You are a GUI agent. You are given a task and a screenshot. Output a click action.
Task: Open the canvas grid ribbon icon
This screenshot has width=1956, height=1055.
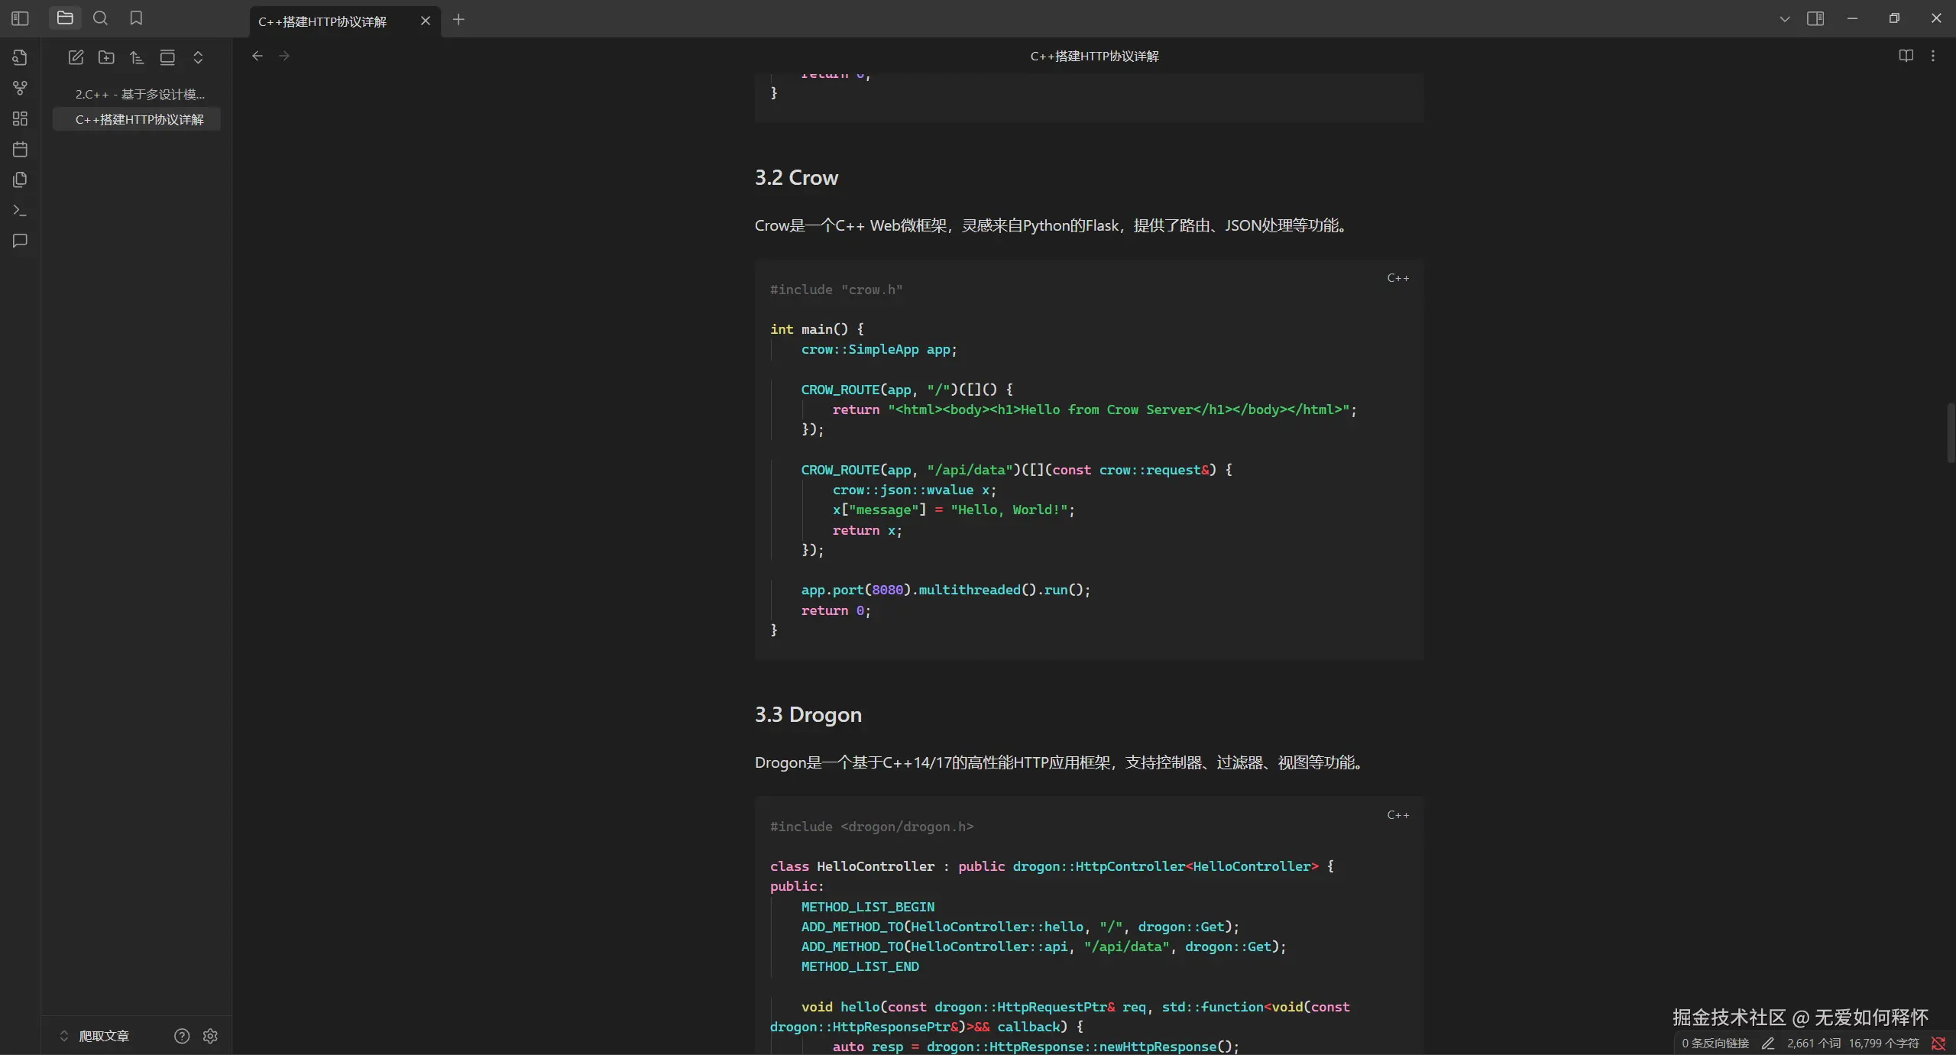click(x=21, y=118)
